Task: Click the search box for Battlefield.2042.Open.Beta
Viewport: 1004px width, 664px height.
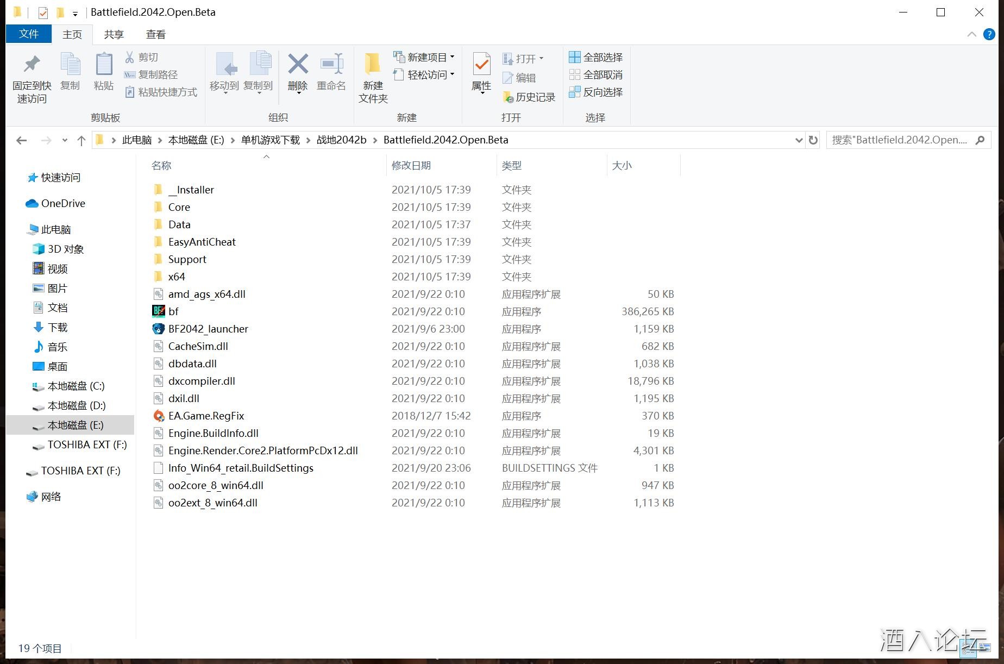Action: click(908, 140)
